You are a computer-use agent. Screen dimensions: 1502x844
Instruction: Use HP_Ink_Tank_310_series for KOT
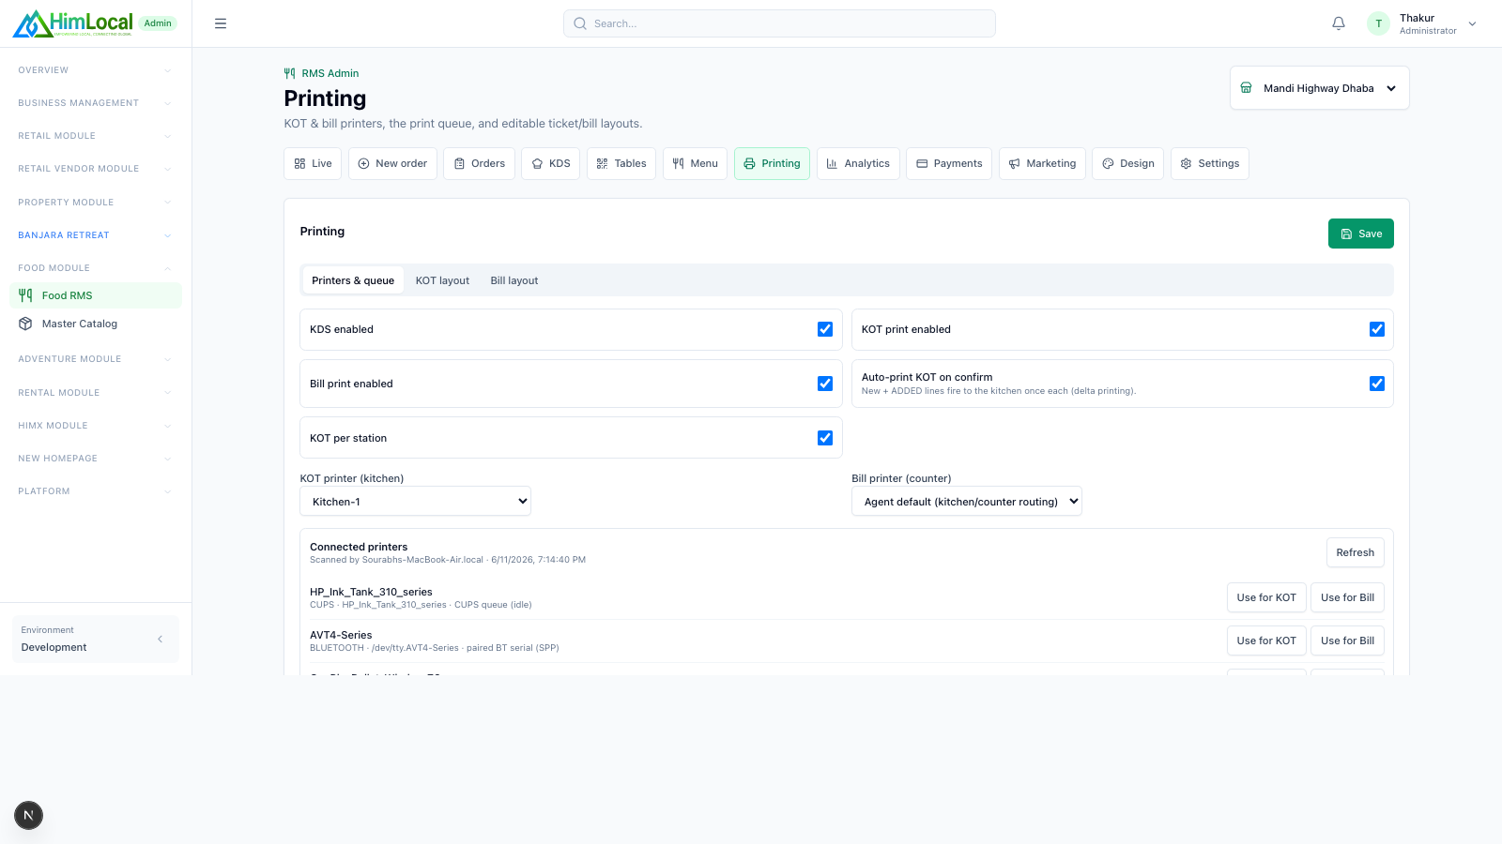[1266, 597]
